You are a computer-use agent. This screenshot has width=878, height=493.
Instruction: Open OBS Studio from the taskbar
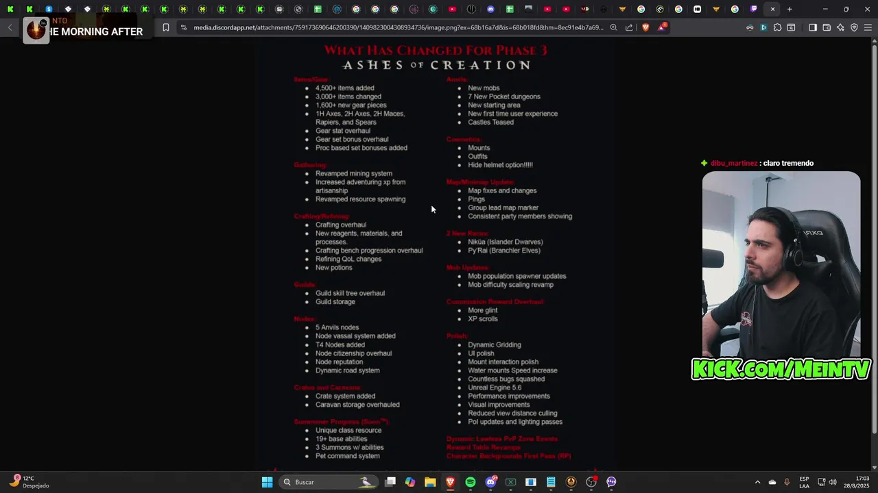[x=591, y=482]
